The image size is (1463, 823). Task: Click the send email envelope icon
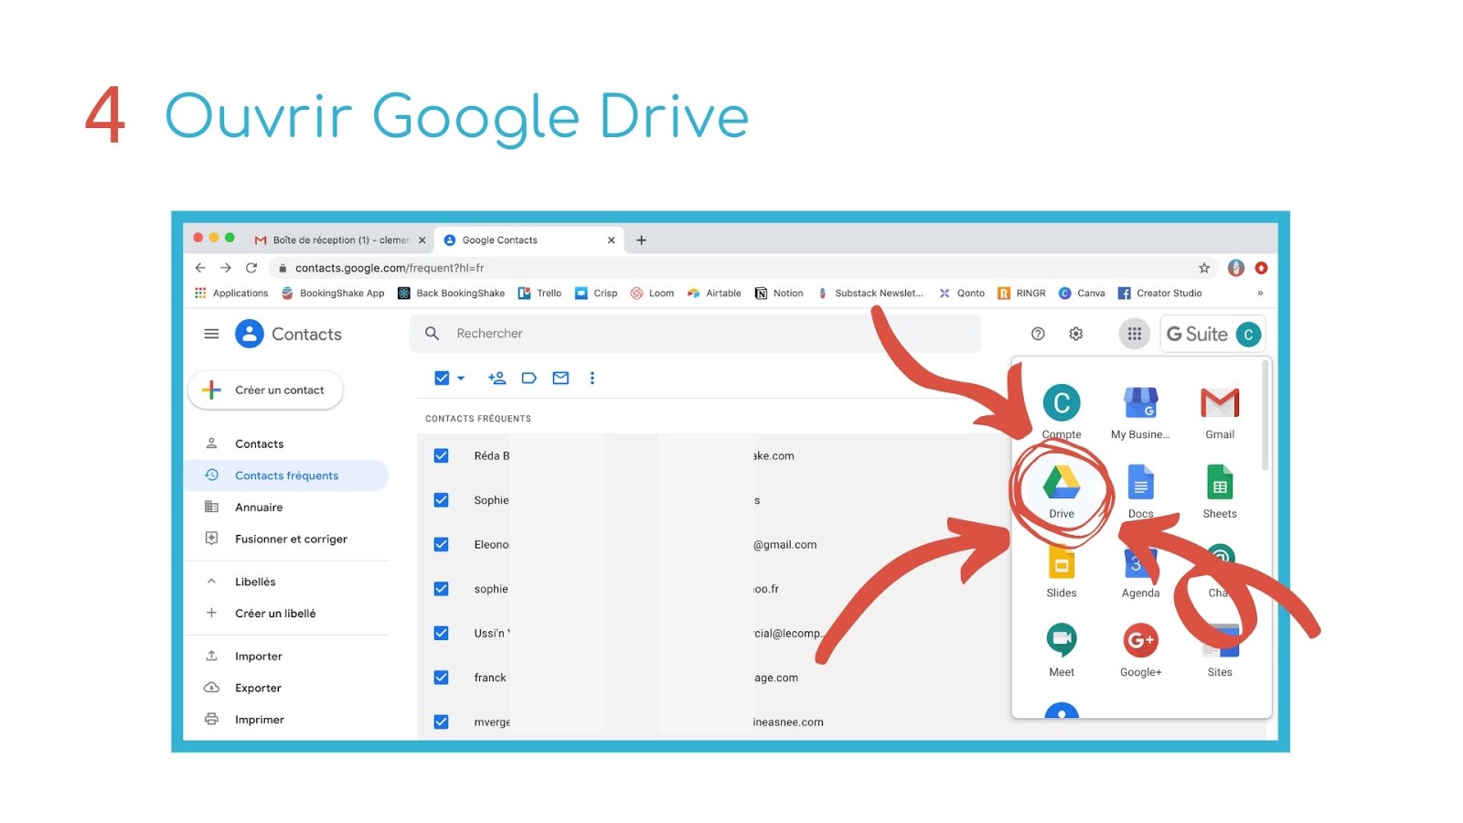coord(561,378)
